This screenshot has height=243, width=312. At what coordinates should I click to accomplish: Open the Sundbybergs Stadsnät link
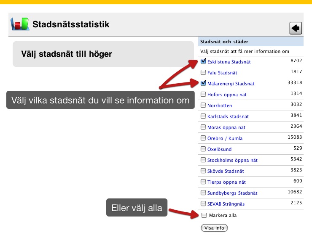[x=232, y=193]
